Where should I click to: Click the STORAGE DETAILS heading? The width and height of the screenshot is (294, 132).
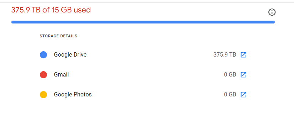tap(58, 36)
